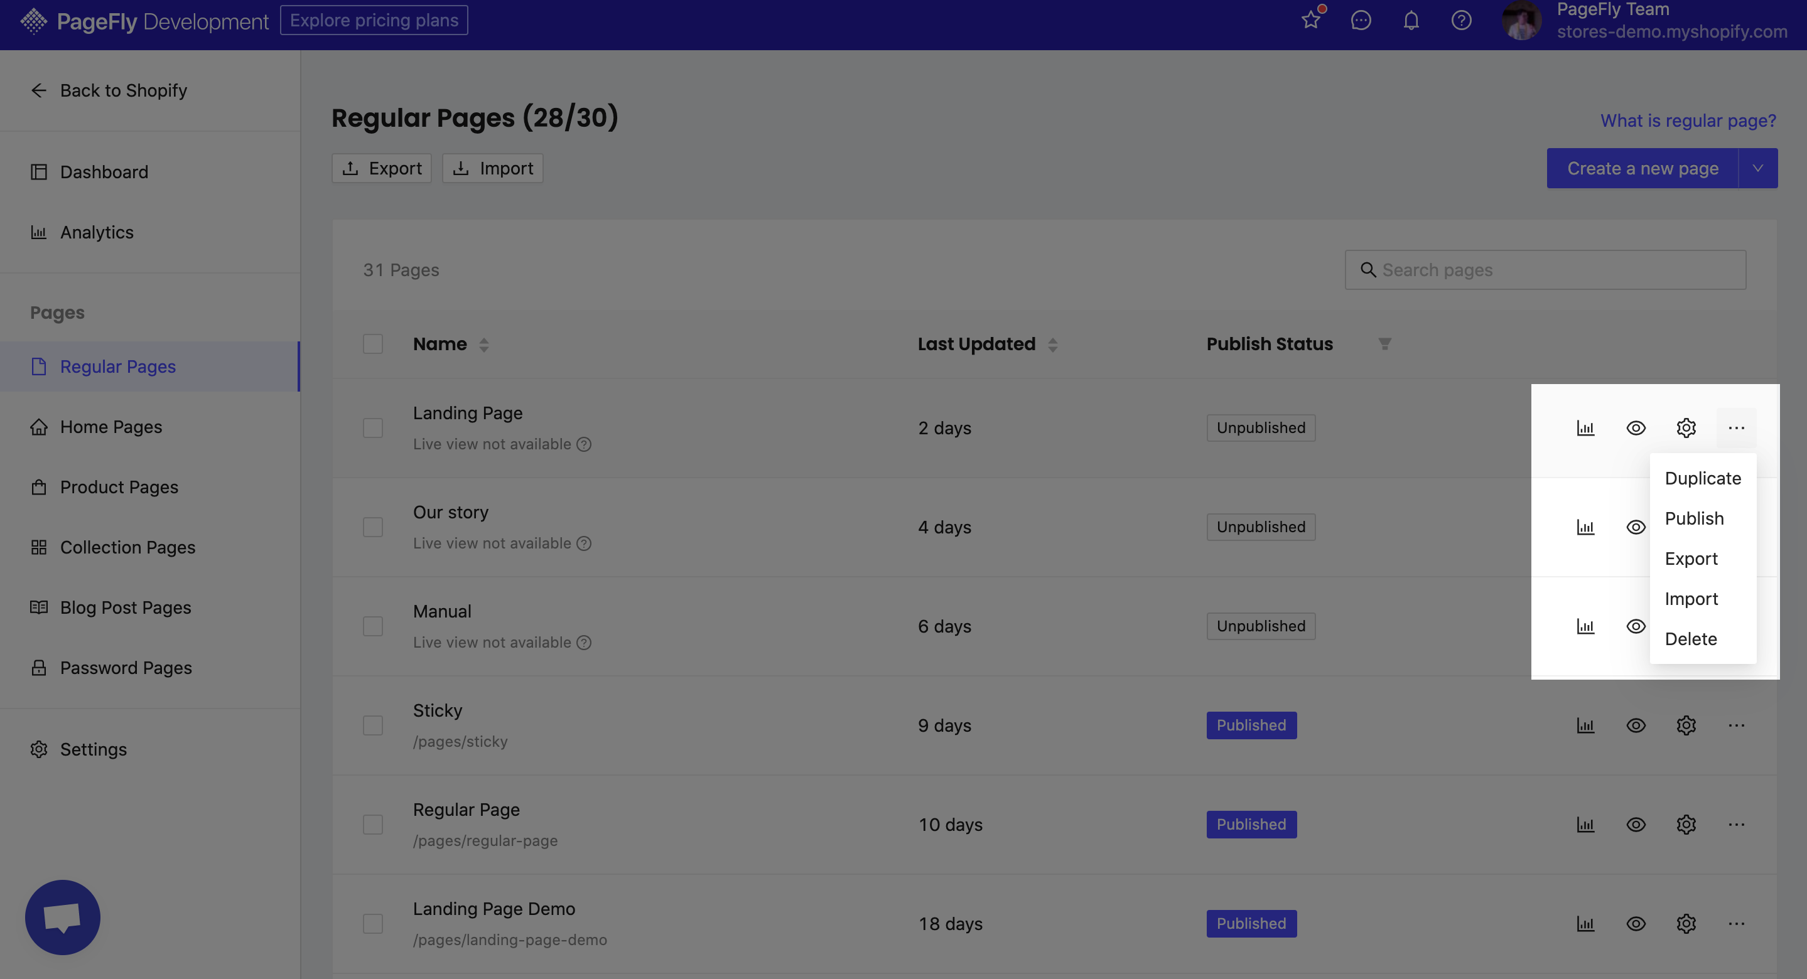Check the Sticky row checkbox
The image size is (1807, 979).
(x=372, y=725)
